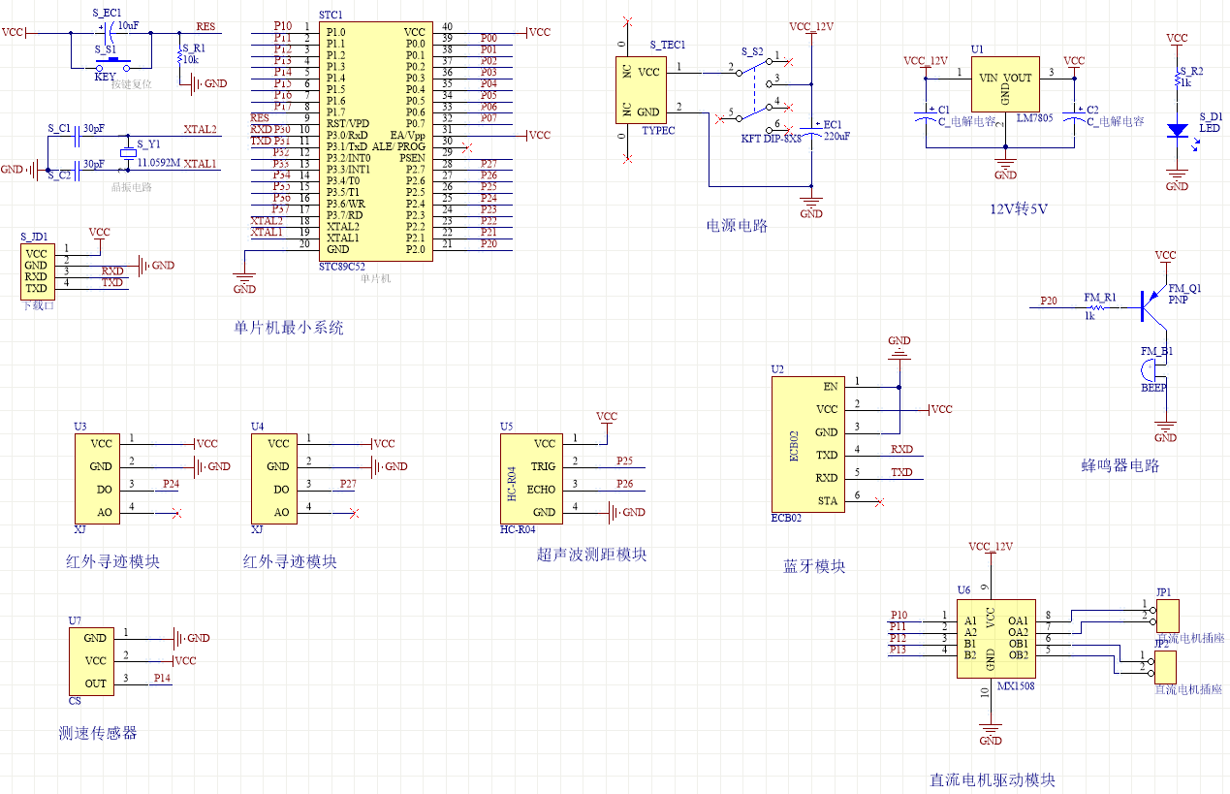Select the S_TEC1 TYPEC connector block
1230x794 pixels.
tap(640, 89)
